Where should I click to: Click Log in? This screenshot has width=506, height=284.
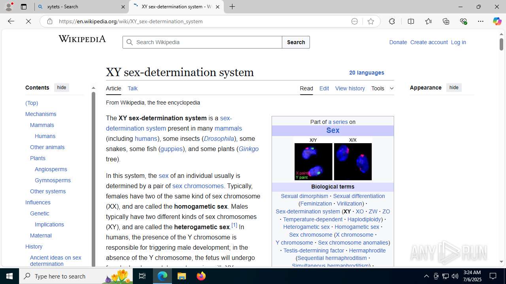click(x=458, y=42)
